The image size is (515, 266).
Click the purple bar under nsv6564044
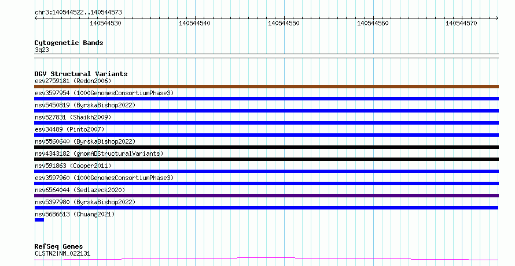(x=266, y=196)
